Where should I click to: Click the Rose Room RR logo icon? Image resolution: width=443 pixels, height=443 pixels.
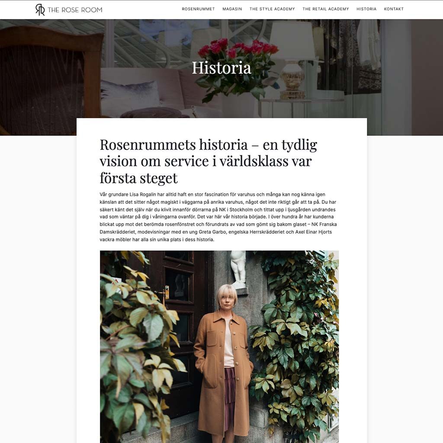(40, 10)
